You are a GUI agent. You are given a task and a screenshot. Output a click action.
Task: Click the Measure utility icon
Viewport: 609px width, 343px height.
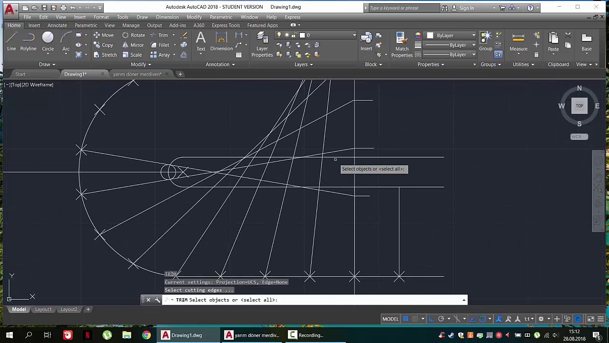[x=518, y=41]
